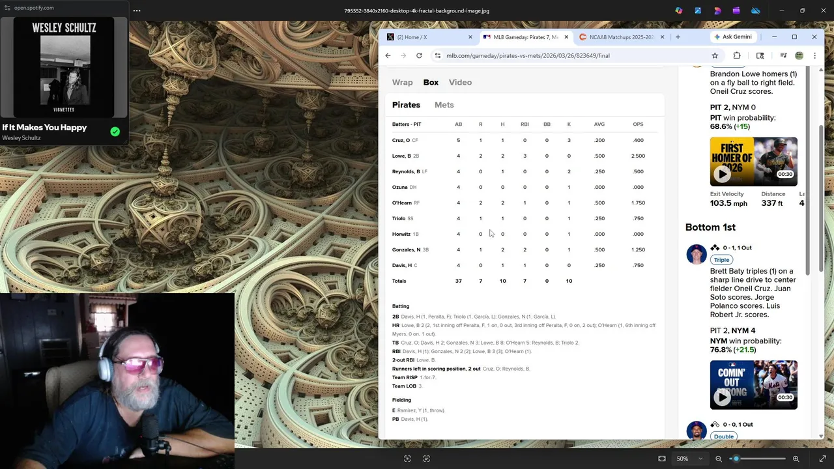This screenshot has width=834, height=469.
Task: Switch to the (2) Home / X tab
Action: 429,37
